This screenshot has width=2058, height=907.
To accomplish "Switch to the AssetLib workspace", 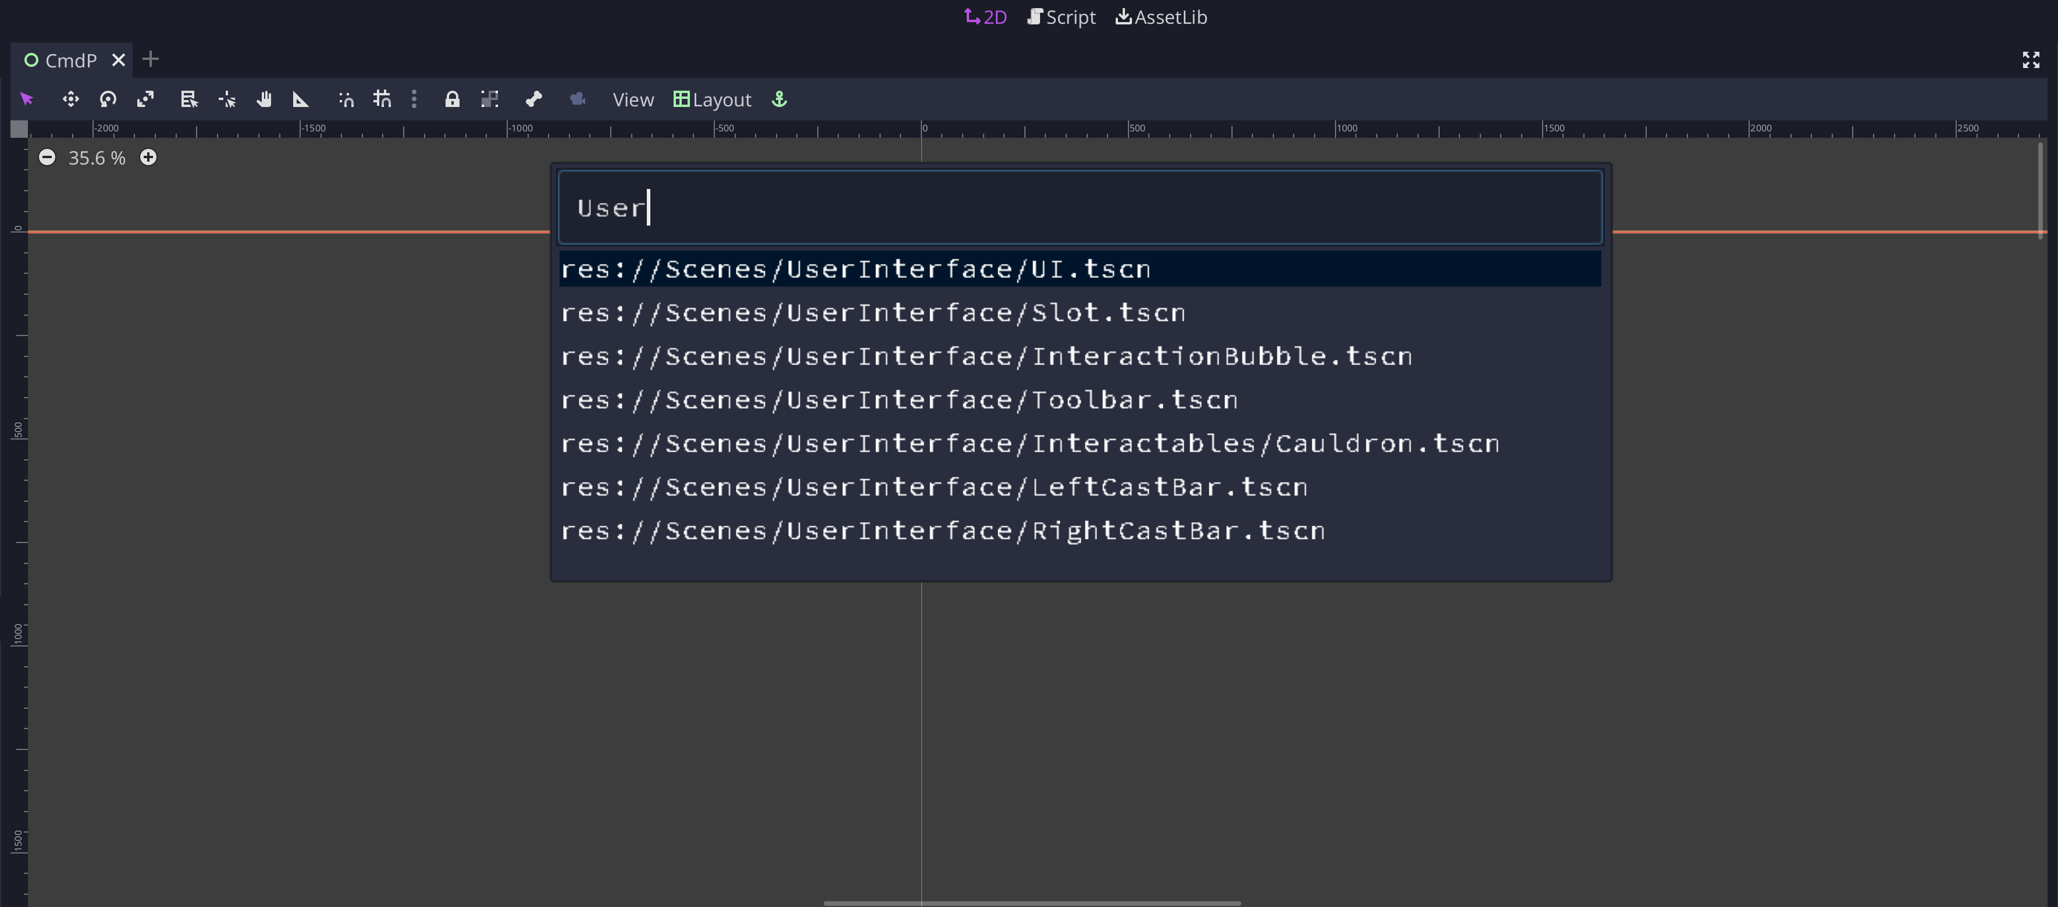I will point(1161,17).
